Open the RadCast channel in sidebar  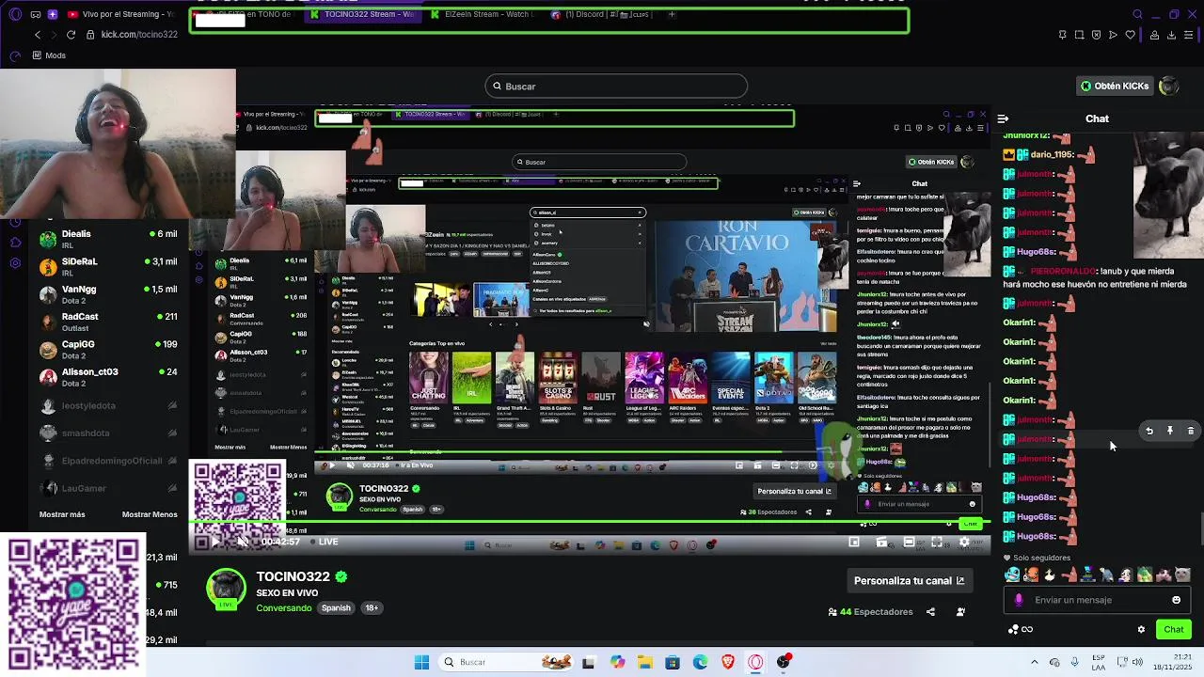click(108, 322)
